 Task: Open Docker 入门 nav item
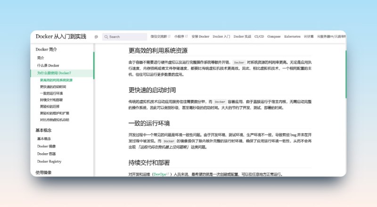coord(221,37)
